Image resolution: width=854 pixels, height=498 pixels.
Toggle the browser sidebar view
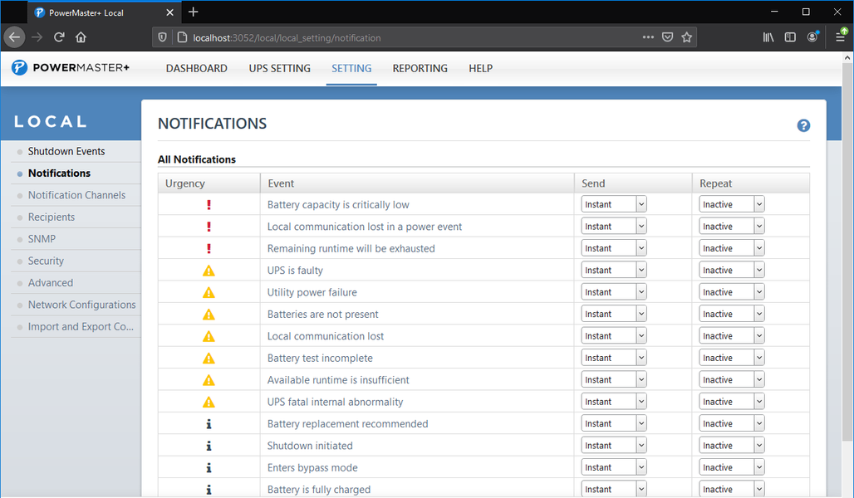(x=790, y=37)
